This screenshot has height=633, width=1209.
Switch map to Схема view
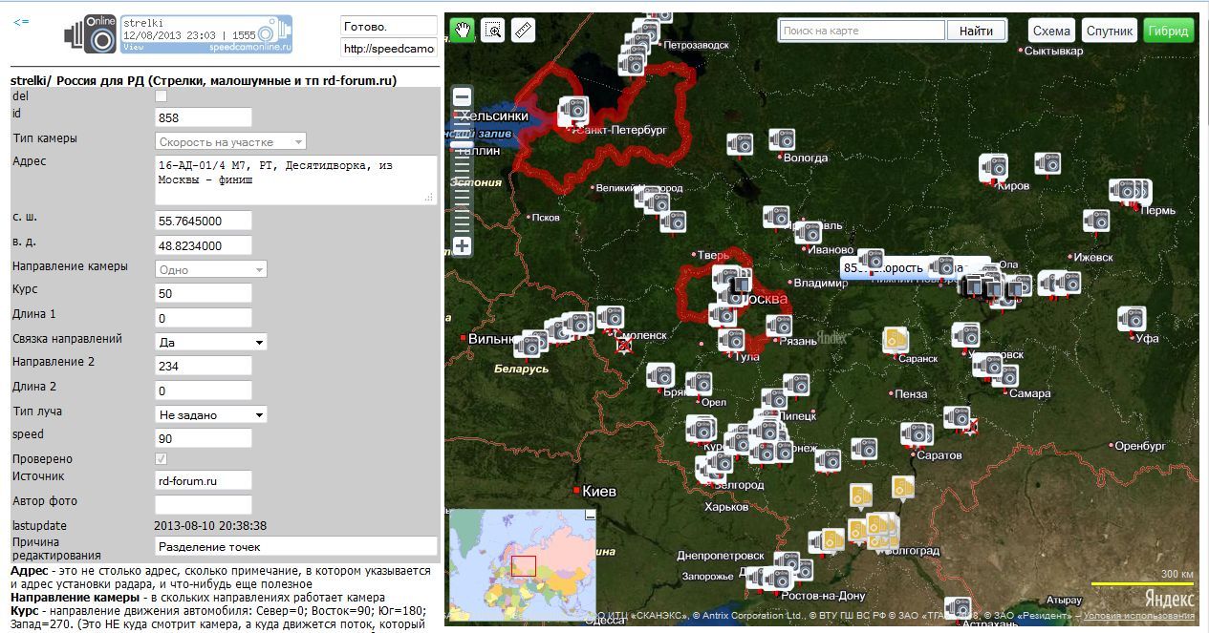click(1051, 31)
